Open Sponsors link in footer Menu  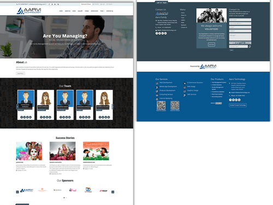(x=183, y=25)
